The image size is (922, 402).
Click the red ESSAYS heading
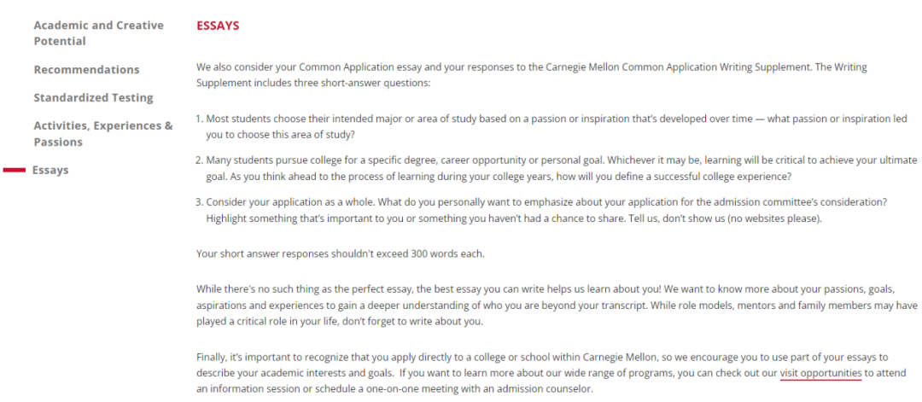coord(218,26)
